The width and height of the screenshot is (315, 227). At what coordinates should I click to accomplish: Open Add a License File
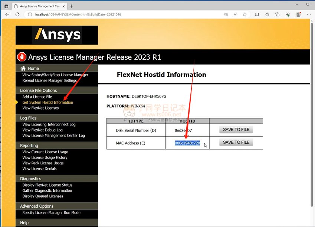coord(37,97)
